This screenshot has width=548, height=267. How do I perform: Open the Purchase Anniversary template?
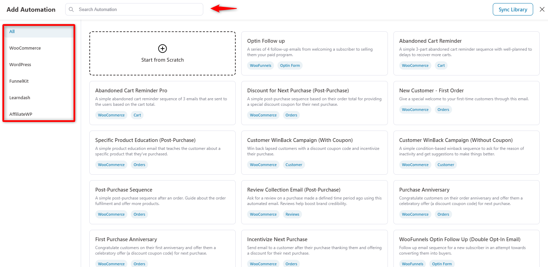point(467,202)
